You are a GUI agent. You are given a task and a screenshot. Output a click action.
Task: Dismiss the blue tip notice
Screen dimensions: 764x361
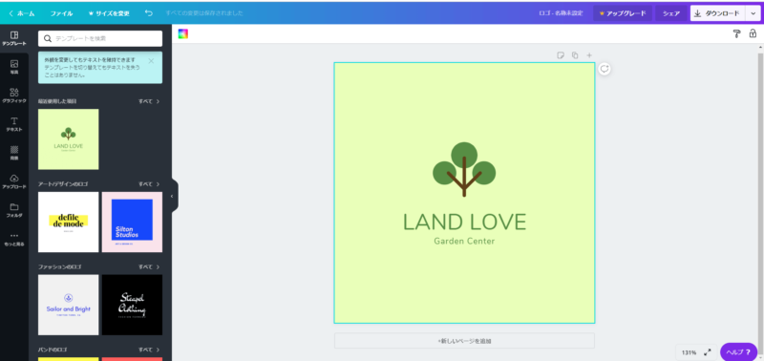151,61
